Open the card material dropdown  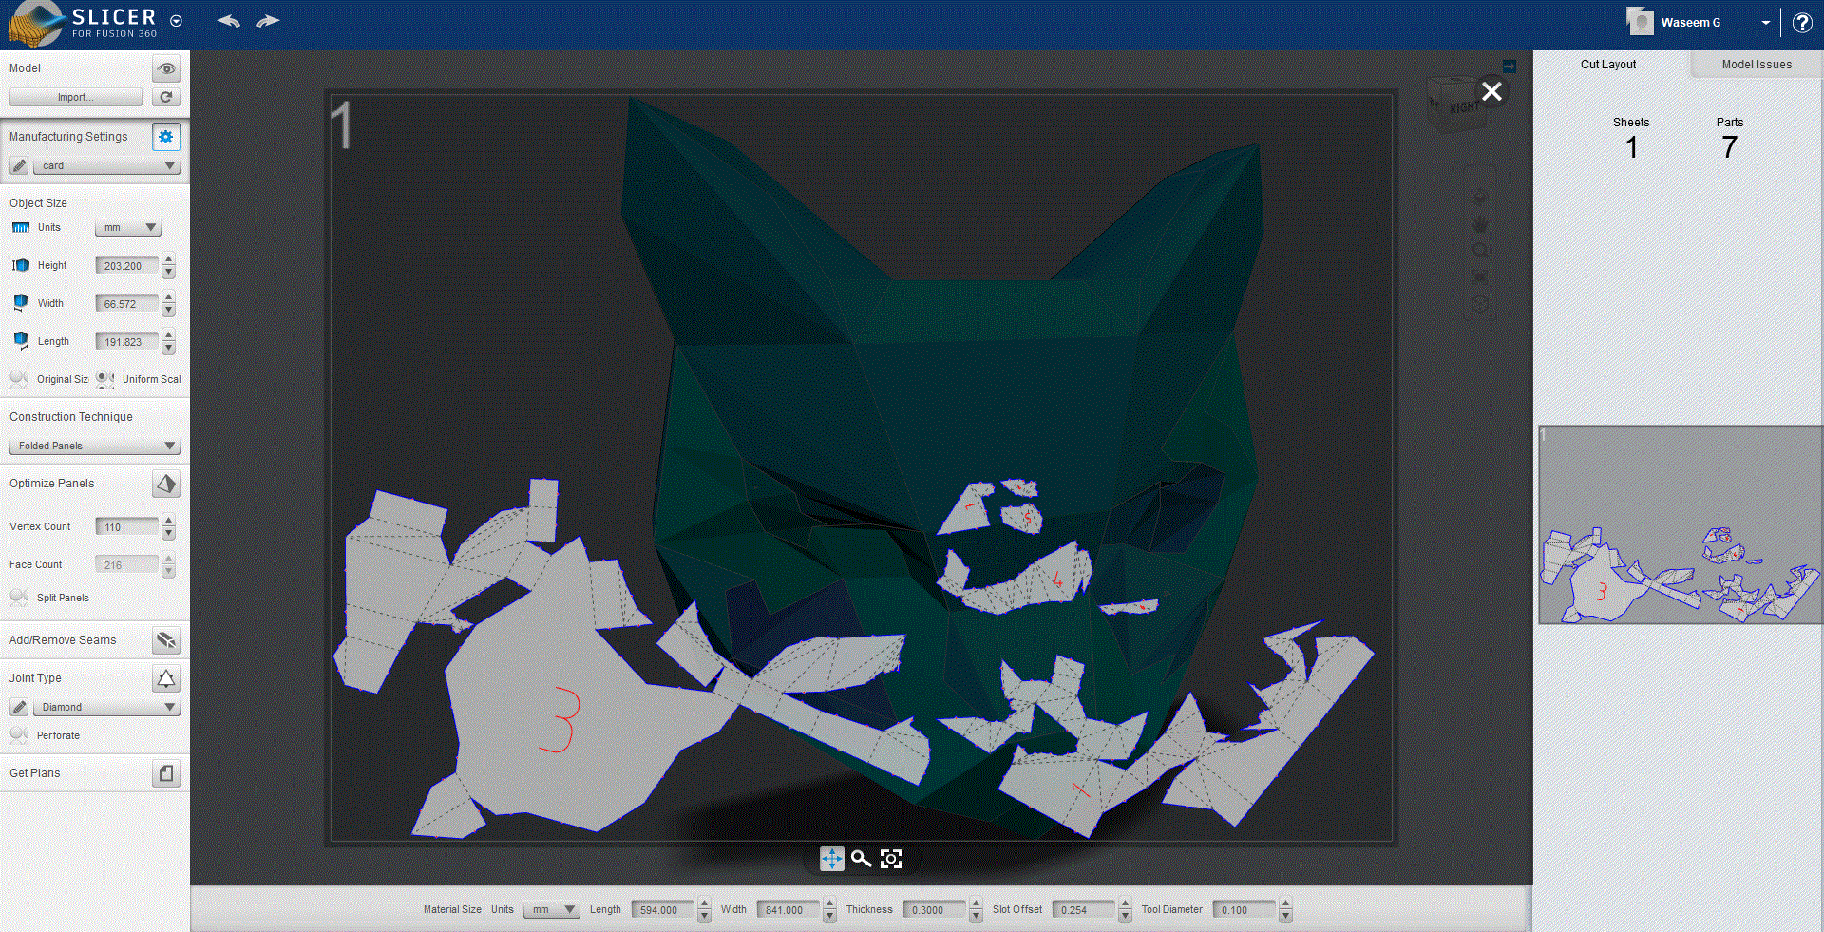pos(105,165)
